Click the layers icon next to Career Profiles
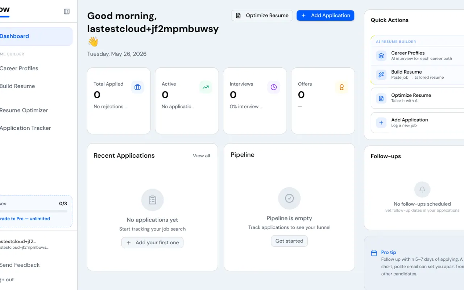Screen dimensions: 464x290 pos(381,56)
